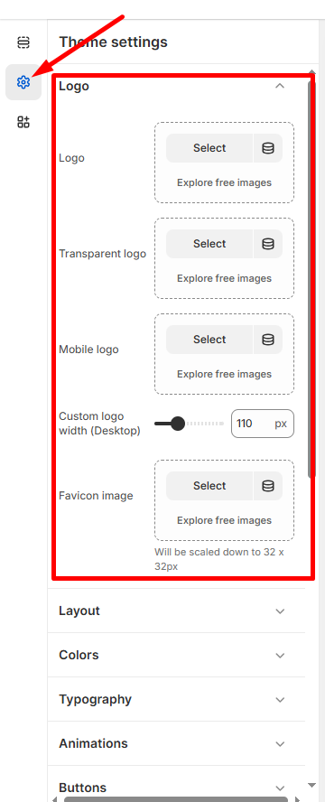Screen dimensions: 325x802
Task: Explore free images for Mobile logo
Action: tap(224, 375)
